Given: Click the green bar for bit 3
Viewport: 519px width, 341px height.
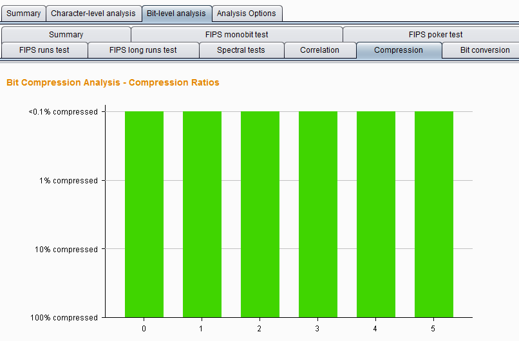Looking at the screenshot, I should [x=318, y=214].
